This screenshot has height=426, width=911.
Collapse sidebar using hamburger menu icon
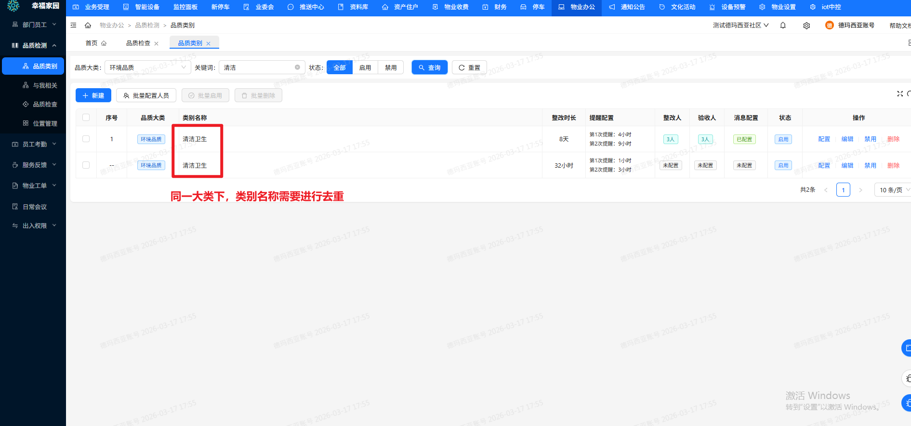click(73, 26)
